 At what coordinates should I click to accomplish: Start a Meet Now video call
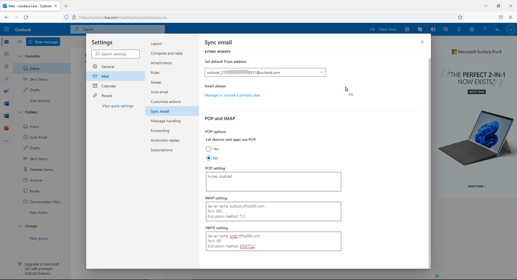(383, 29)
